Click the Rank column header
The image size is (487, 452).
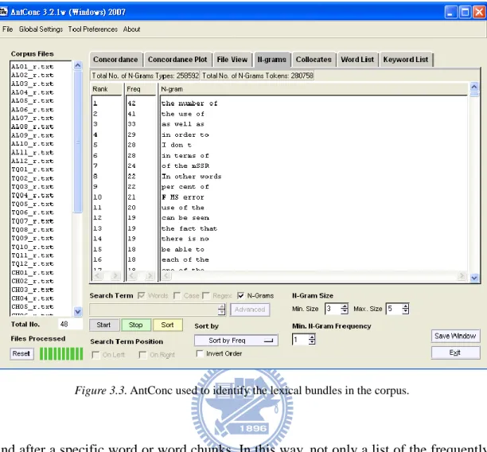click(107, 89)
